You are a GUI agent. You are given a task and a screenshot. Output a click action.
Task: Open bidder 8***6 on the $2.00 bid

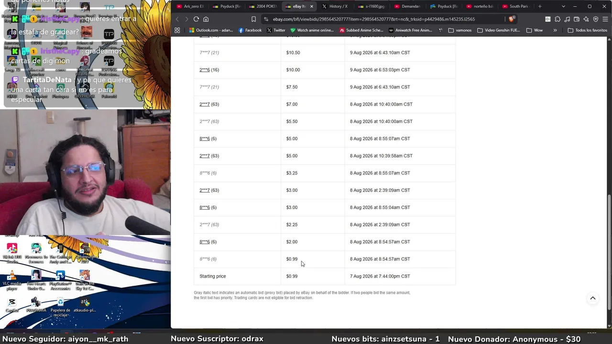[x=205, y=242]
